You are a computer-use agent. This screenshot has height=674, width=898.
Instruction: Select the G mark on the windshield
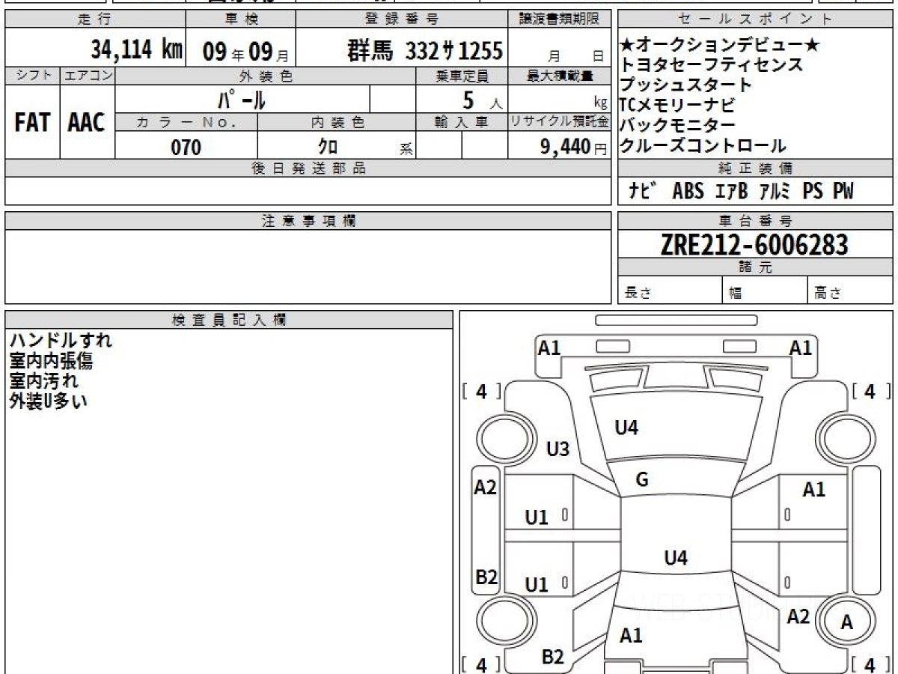[x=641, y=480]
